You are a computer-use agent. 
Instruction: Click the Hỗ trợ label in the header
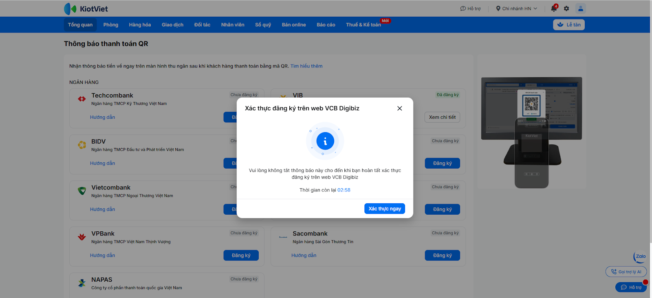pyautogui.click(x=474, y=9)
